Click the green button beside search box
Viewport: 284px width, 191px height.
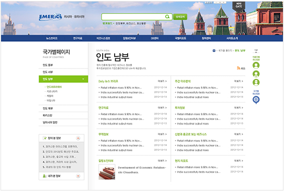[x=180, y=17]
